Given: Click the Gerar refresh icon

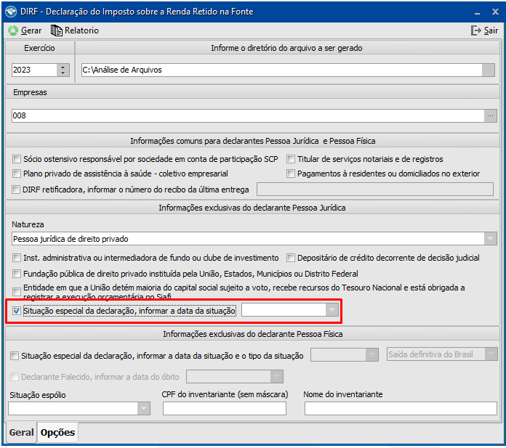Looking at the screenshot, I should tap(13, 30).
